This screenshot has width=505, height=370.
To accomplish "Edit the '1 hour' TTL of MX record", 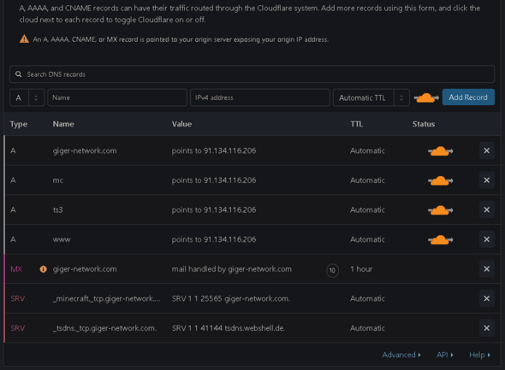I will (x=361, y=269).
